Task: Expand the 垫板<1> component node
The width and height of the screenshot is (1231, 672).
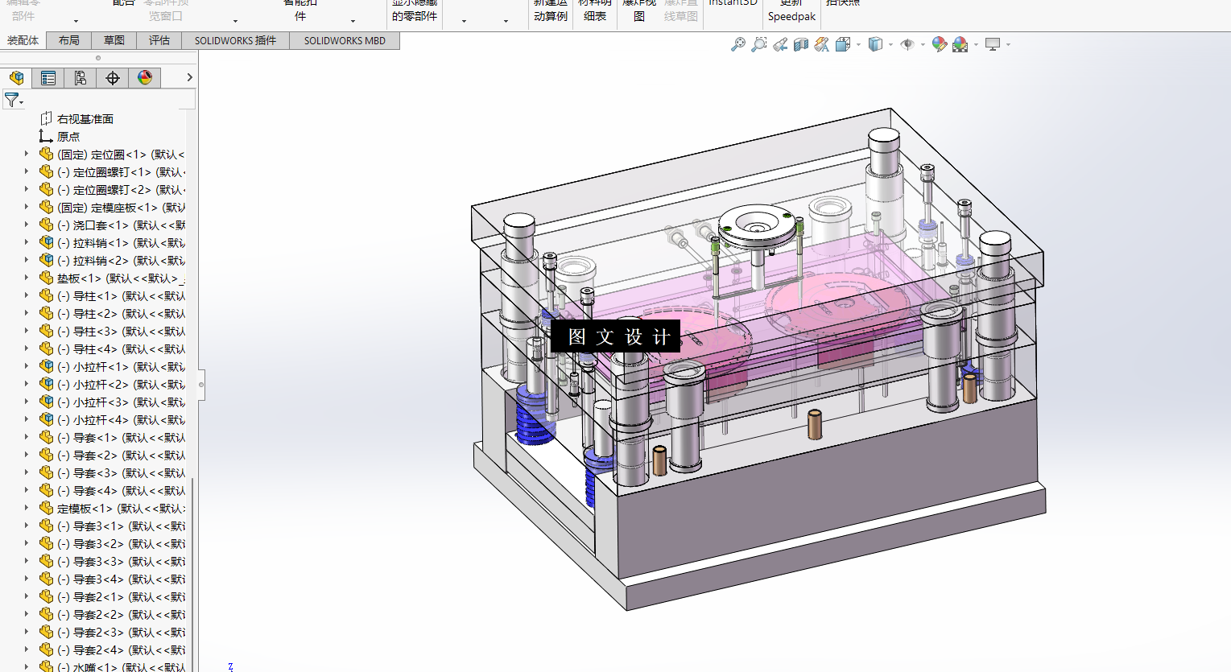Action: coord(26,278)
